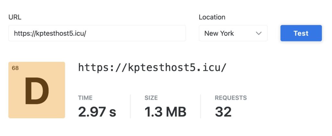This screenshot has width=332, height=136.
Task: Click the Location field label
Action: coord(212,17)
